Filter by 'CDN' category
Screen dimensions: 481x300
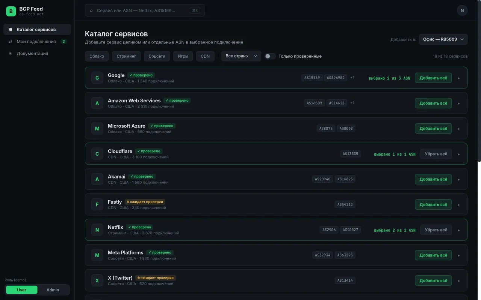pos(205,56)
